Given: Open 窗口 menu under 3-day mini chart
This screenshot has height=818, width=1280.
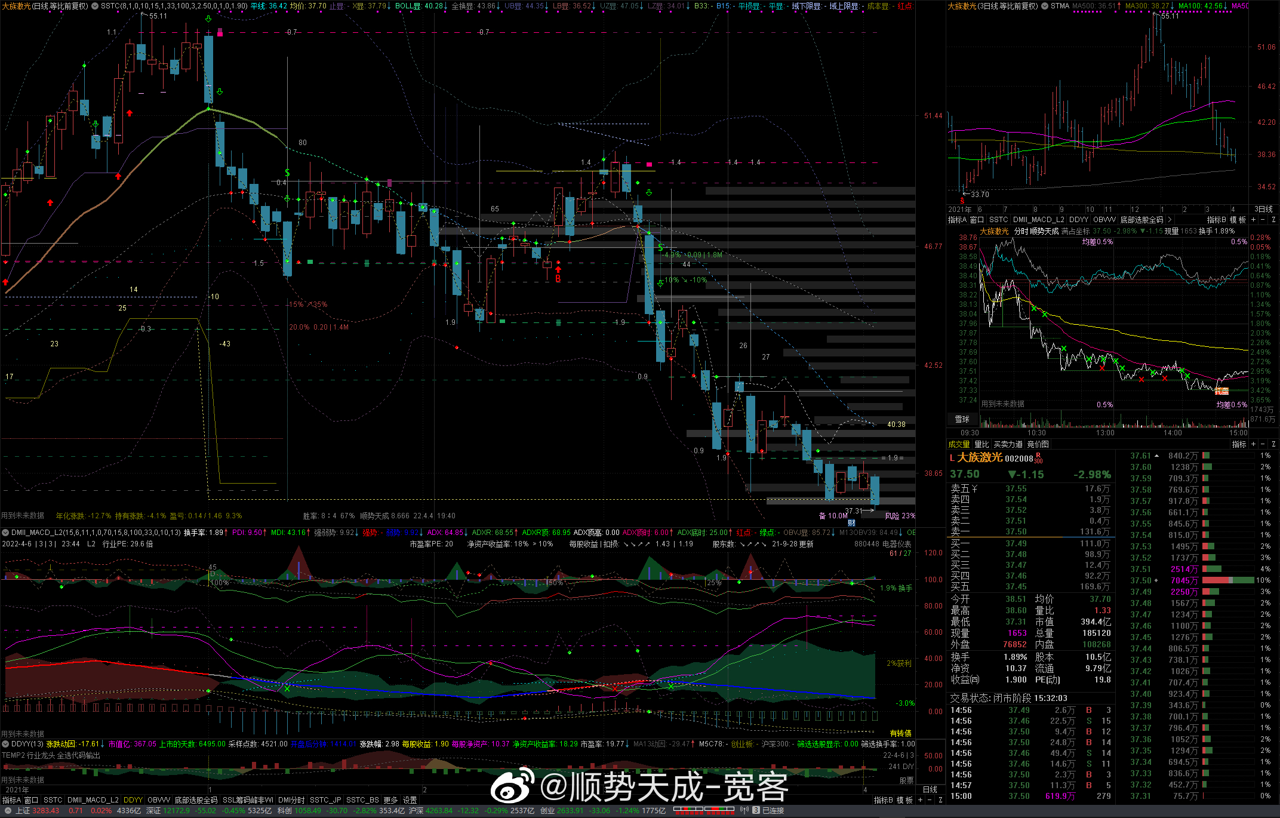Looking at the screenshot, I should point(977,220).
